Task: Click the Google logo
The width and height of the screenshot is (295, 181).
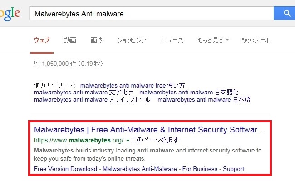Action: click(x=10, y=14)
